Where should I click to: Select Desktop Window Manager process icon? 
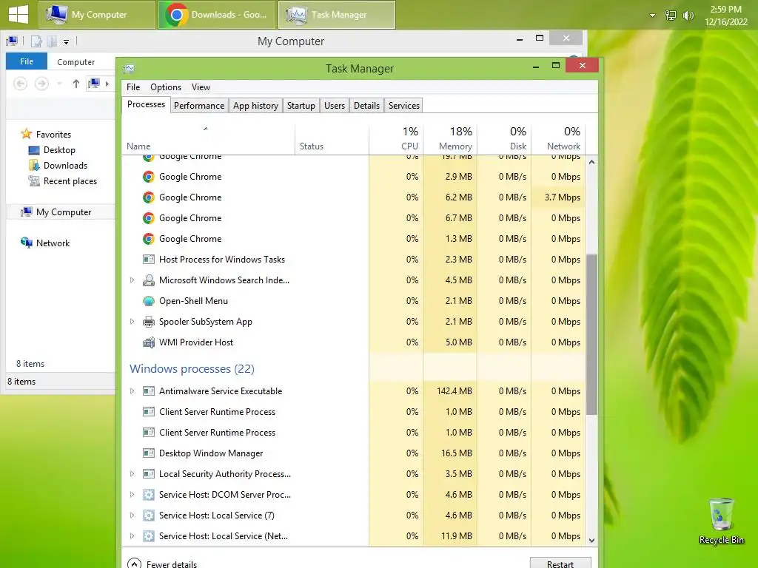pyautogui.click(x=148, y=453)
